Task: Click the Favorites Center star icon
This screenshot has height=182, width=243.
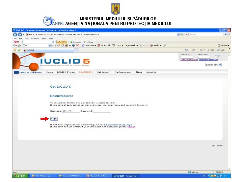Action: point(15,50)
